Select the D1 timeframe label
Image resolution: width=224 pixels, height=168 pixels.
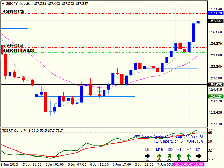pyautogui.click(x=199, y=150)
